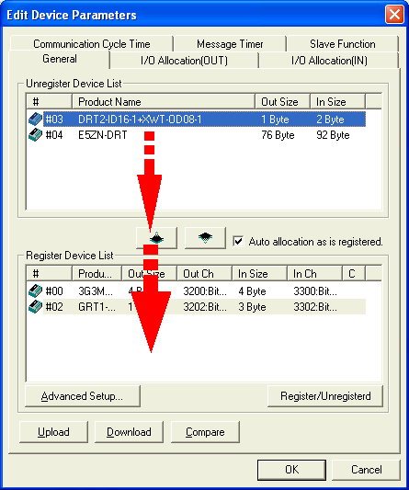
Task: Click the Compare button
Action: (205, 432)
